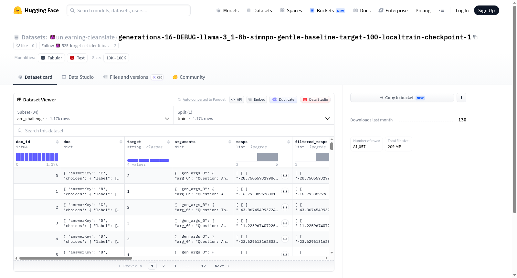Sort by arguments column arrows

[x=230, y=142]
